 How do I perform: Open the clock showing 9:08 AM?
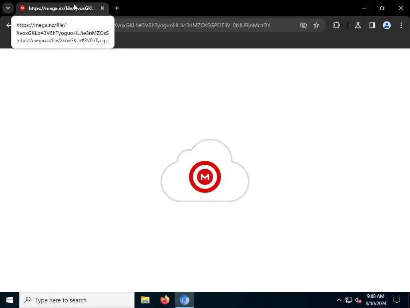pyautogui.click(x=376, y=300)
